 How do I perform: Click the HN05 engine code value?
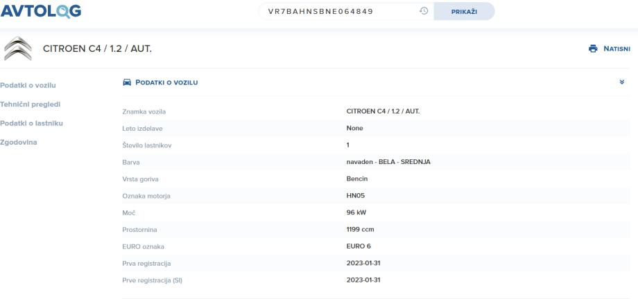[355, 197]
